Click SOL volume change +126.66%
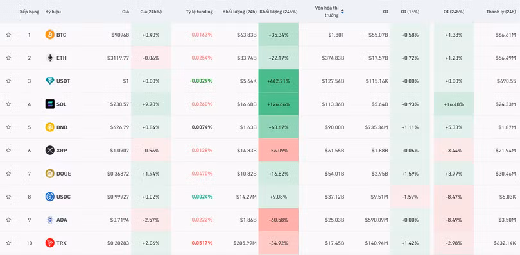The height and width of the screenshot is (255, 520). click(x=279, y=104)
